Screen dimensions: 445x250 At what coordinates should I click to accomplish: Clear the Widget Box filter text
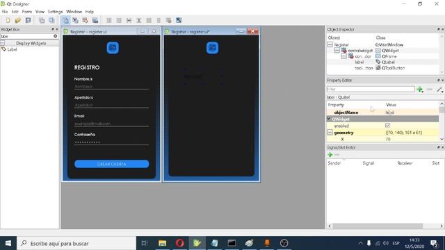56,36
